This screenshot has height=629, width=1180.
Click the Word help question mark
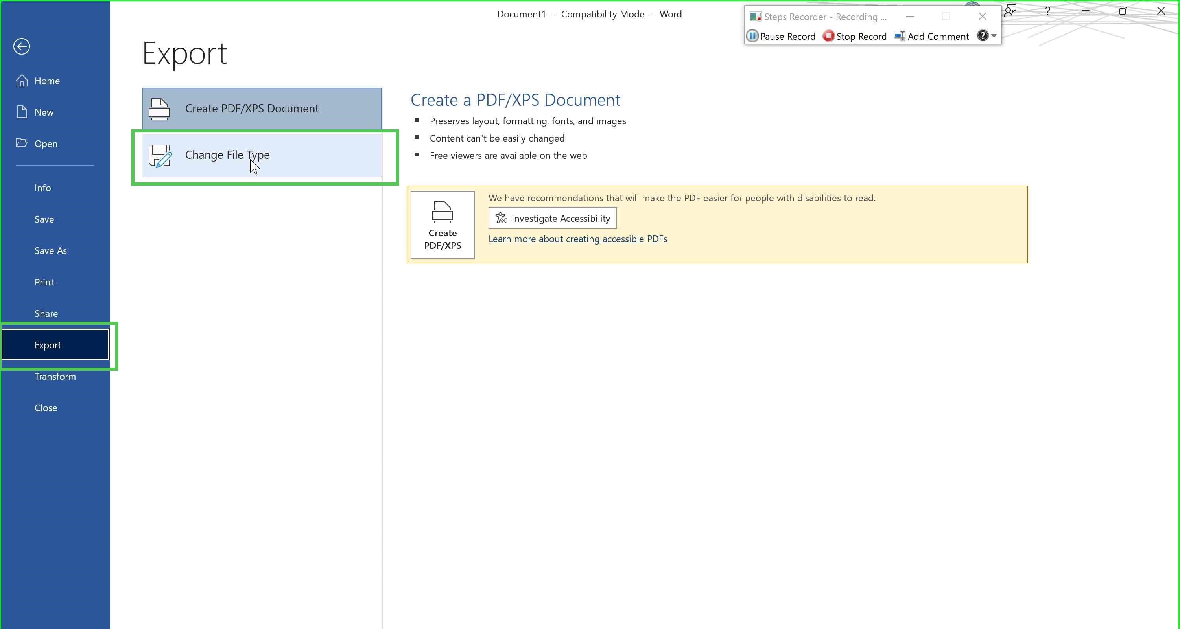[1047, 11]
